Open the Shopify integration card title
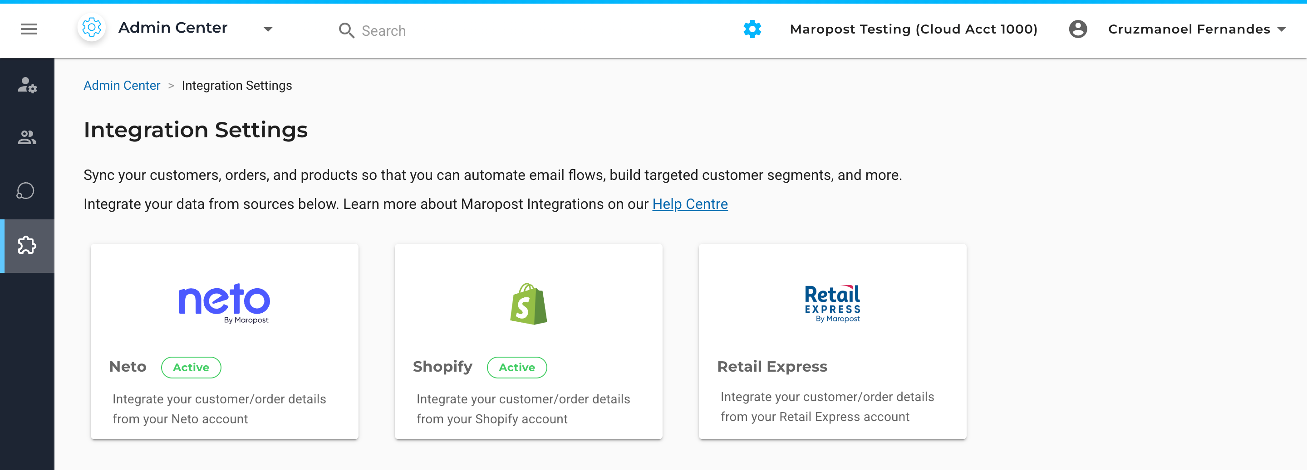The width and height of the screenshot is (1307, 470). pyautogui.click(x=442, y=367)
